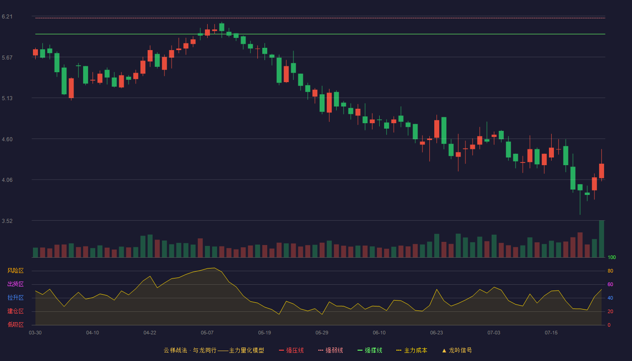Click the 04-10 date label
This screenshot has width=632, height=361.
click(x=93, y=333)
